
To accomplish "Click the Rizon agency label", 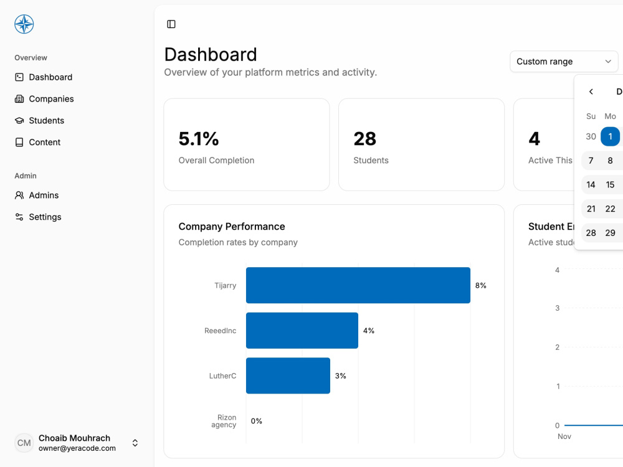I will point(224,421).
